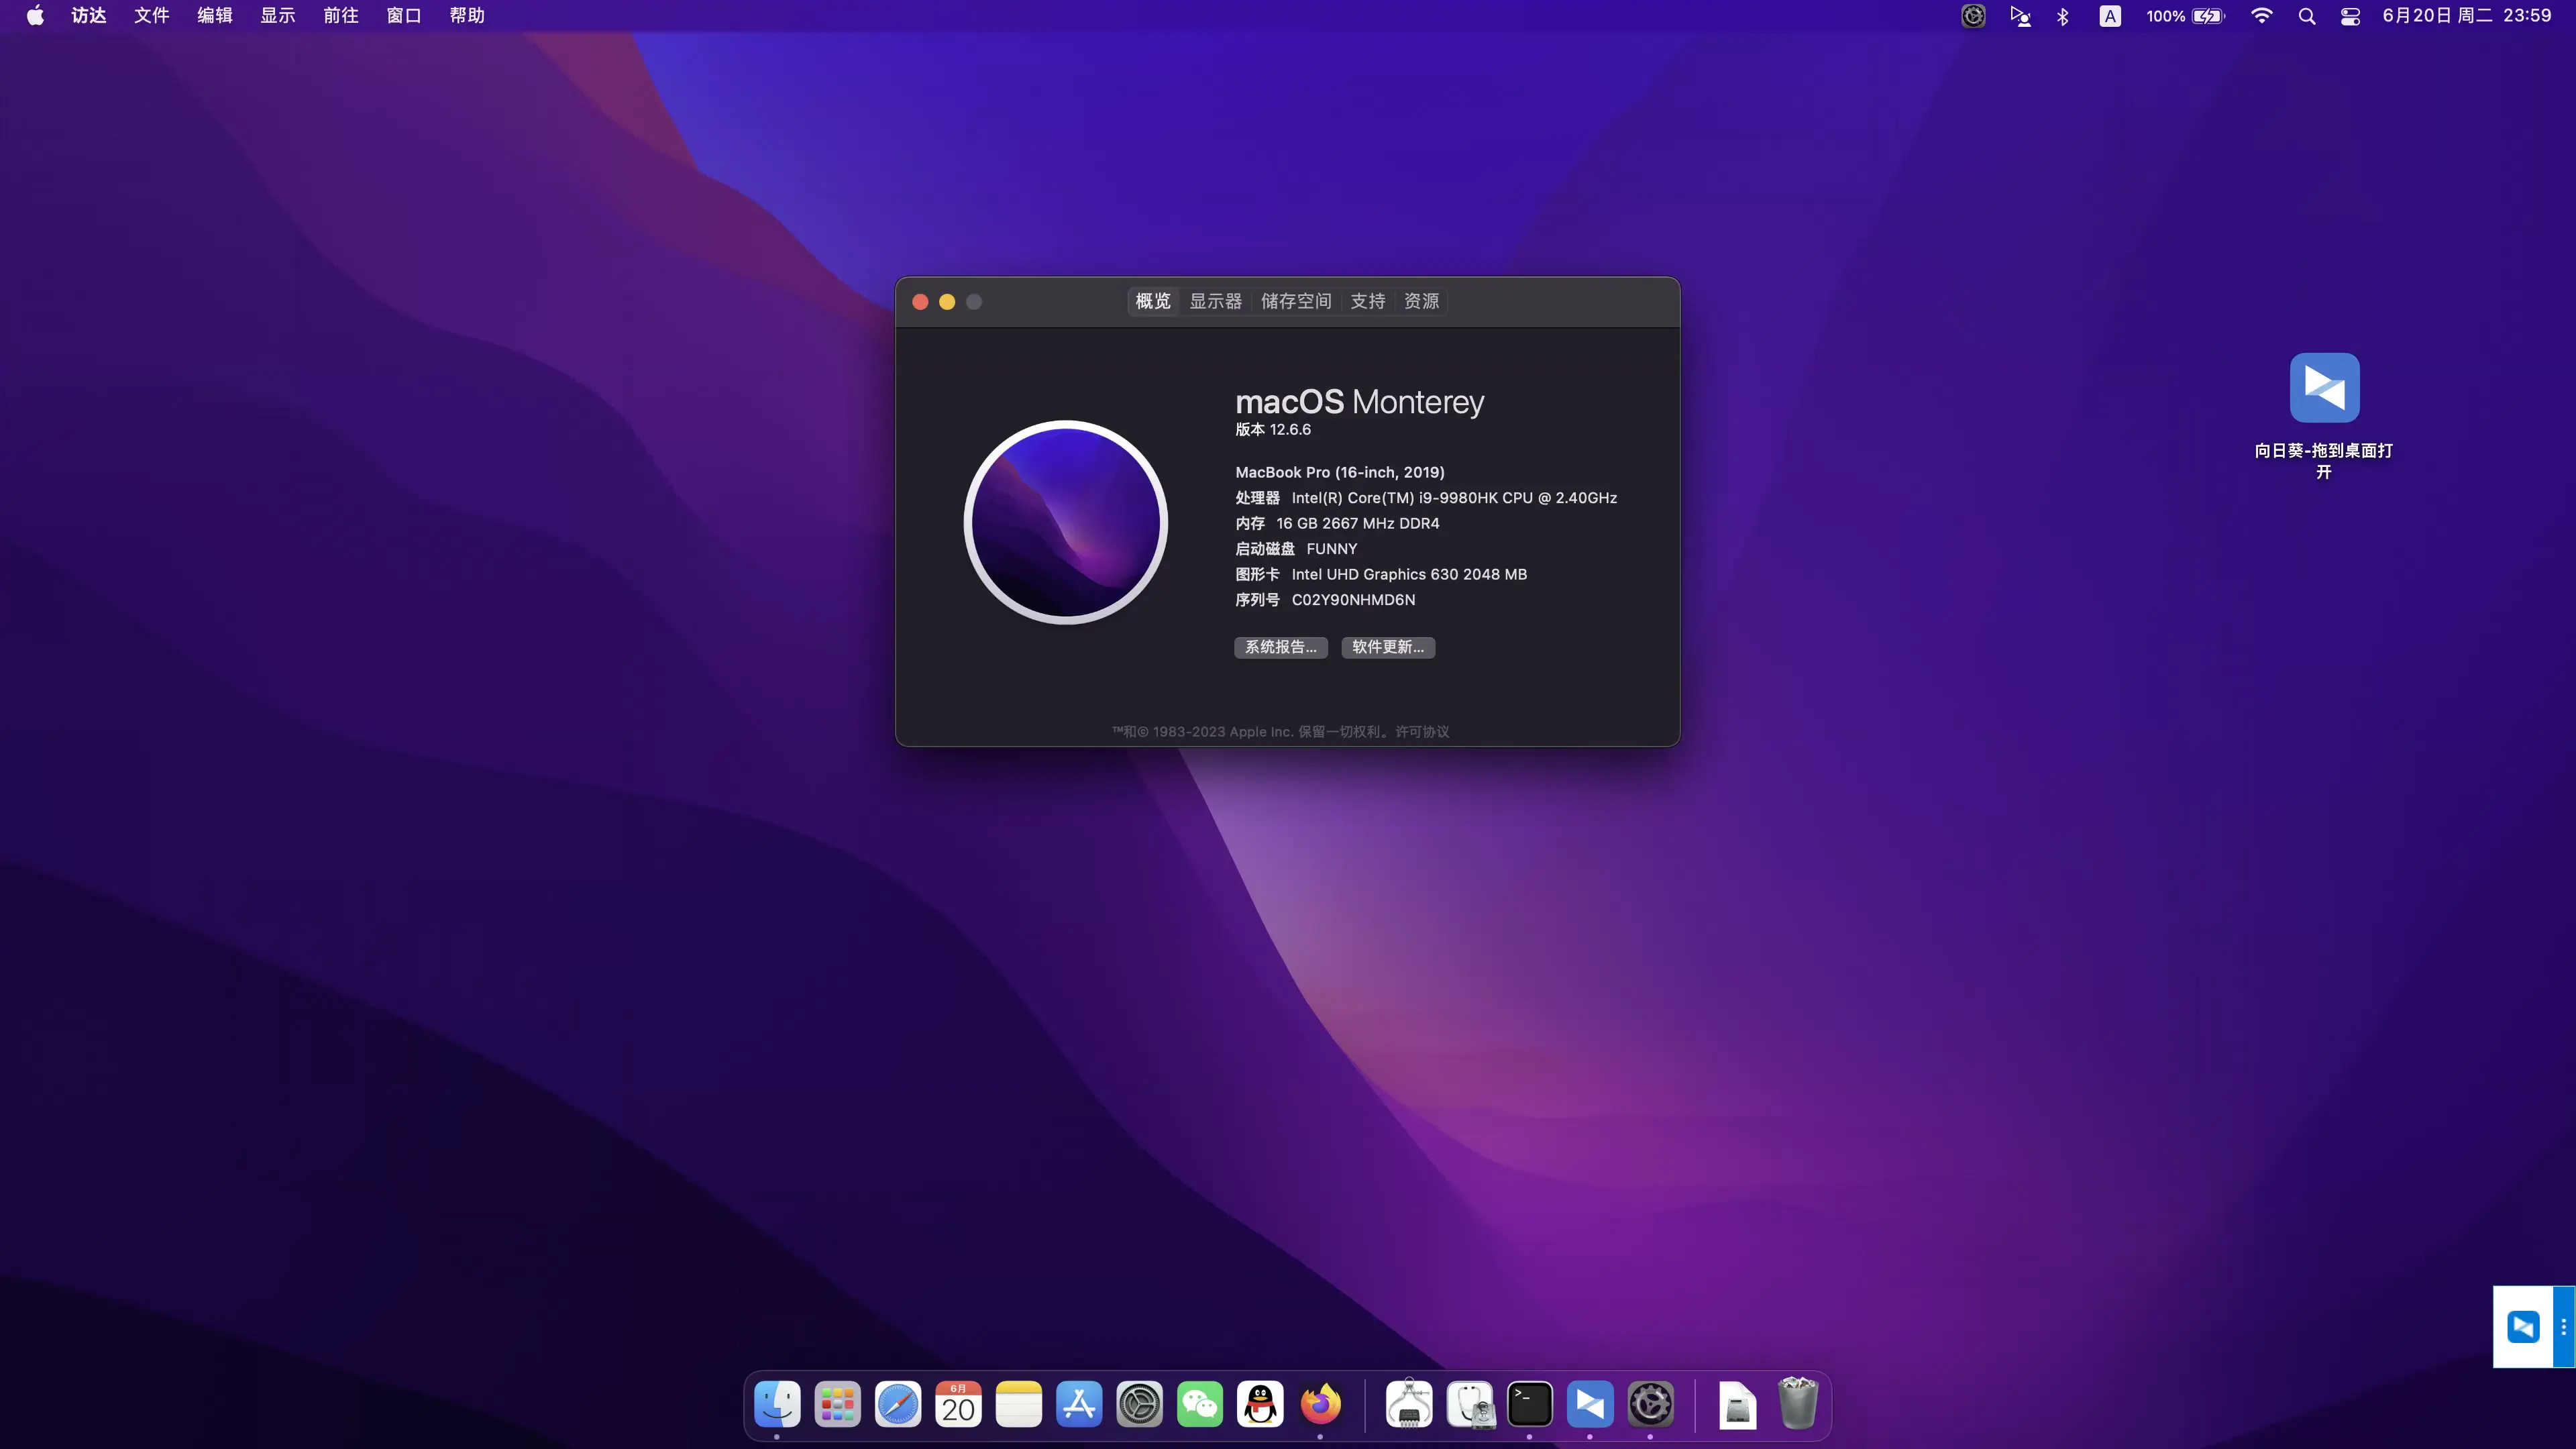Screen dimensions: 2576x1449
Task: Open Terminal from the Dock
Action: point(1530,1404)
